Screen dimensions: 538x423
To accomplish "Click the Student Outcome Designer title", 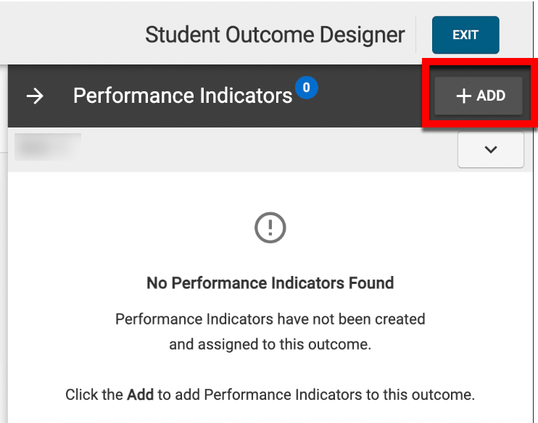I will point(275,35).
